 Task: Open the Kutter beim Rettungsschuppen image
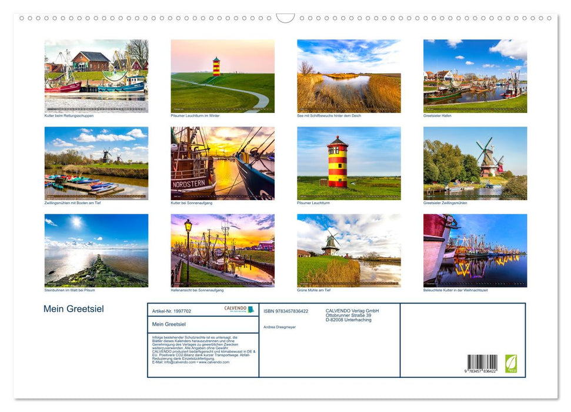(x=96, y=75)
